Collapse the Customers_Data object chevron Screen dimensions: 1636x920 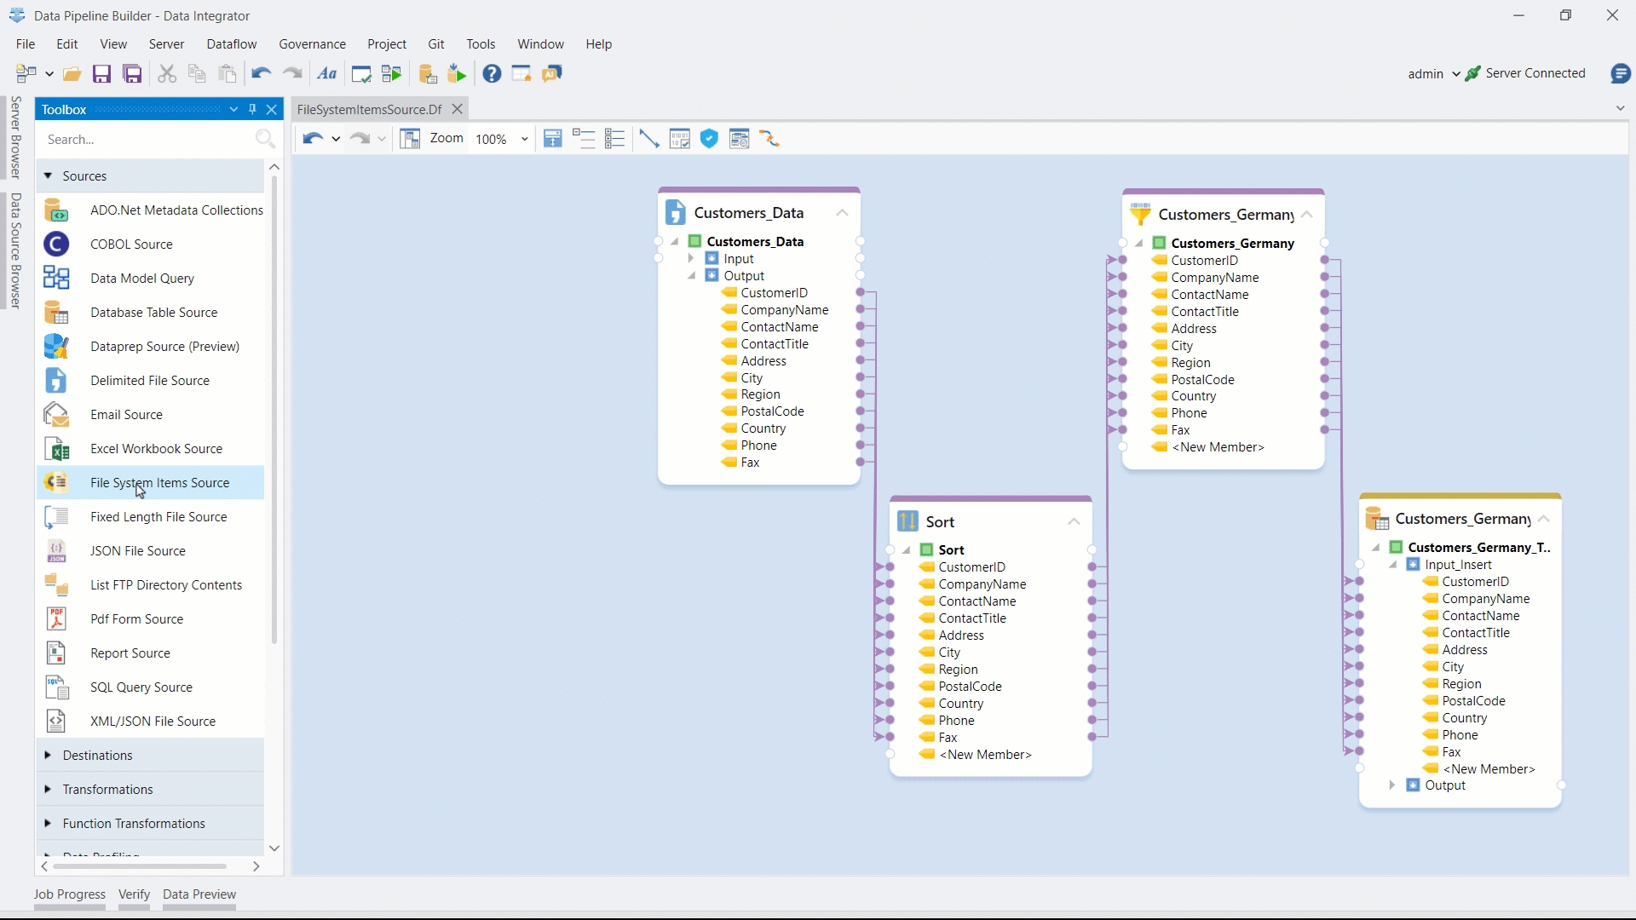point(842,213)
